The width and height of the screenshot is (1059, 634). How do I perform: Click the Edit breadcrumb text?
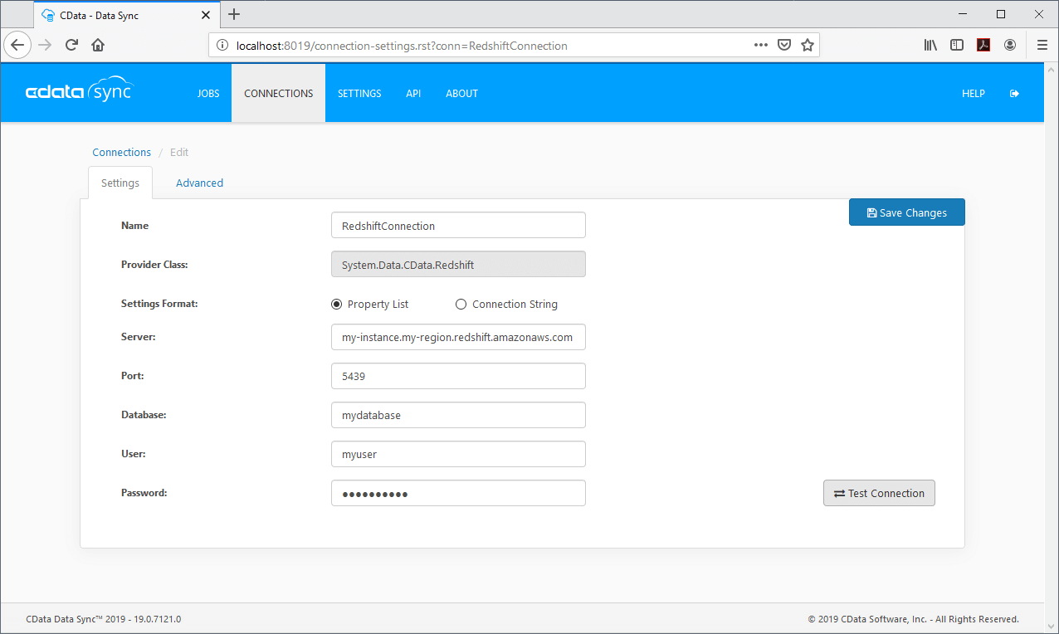179,153
